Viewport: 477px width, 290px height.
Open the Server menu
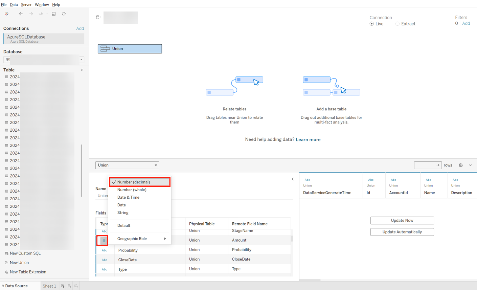pyautogui.click(x=26, y=5)
